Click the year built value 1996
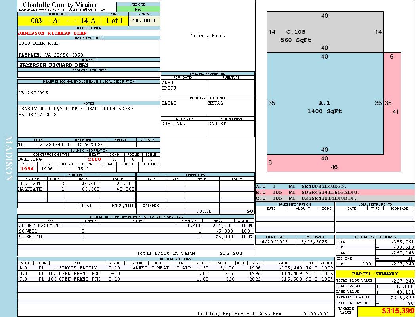416x317 pixels. pyautogui.click(x=27, y=169)
